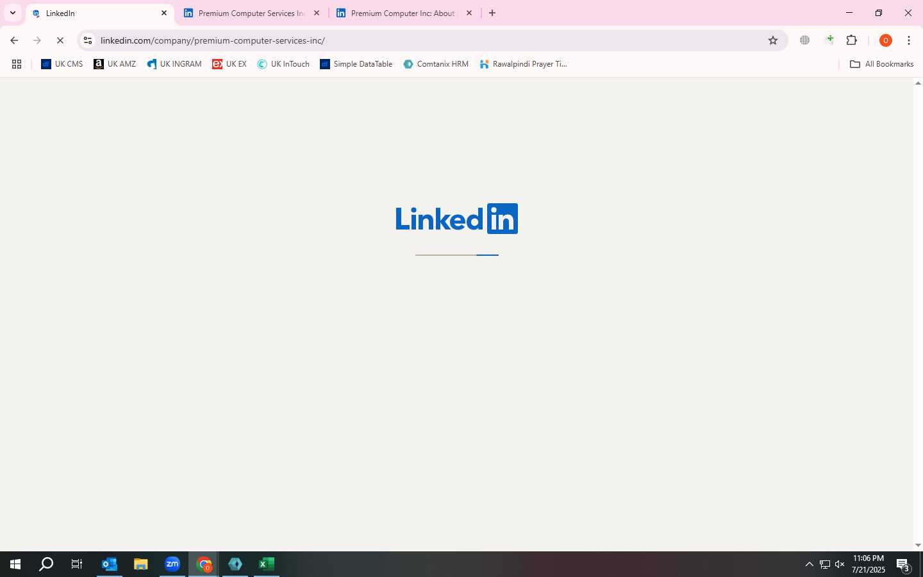This screenshot has width=923, height=577.
Task: Open the notification center icon
Action: pos(904,564)
